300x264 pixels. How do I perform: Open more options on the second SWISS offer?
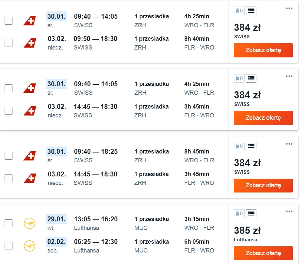pyautogui.click(x=289, y=76)
